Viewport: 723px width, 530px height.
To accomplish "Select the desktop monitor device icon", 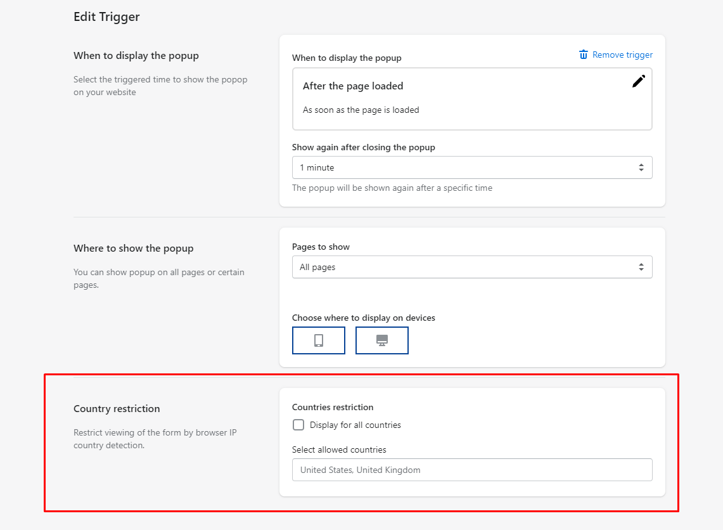I will [x=382, y=340].
